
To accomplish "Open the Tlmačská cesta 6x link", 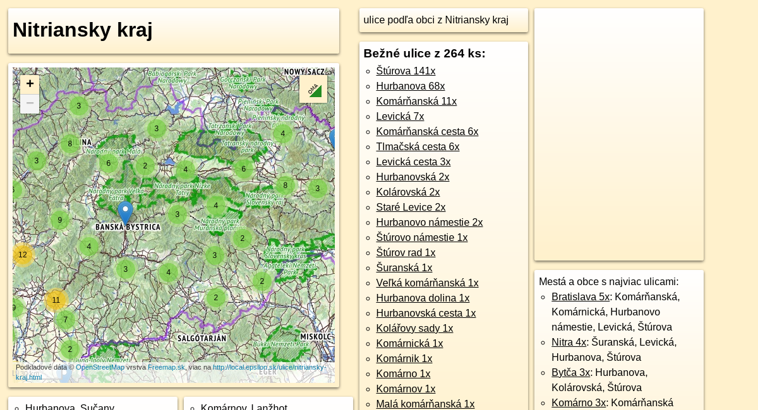I will pyautogui.click(x=418, y=146).
